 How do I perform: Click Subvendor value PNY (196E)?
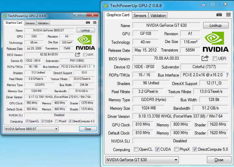[77, 61]
